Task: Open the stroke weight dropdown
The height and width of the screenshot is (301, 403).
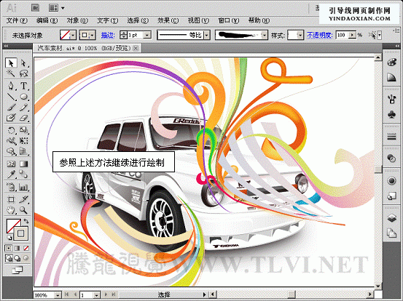Action: [x=147, y=35]
